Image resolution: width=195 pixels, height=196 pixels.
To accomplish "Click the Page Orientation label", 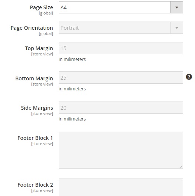I will (32, 28).
